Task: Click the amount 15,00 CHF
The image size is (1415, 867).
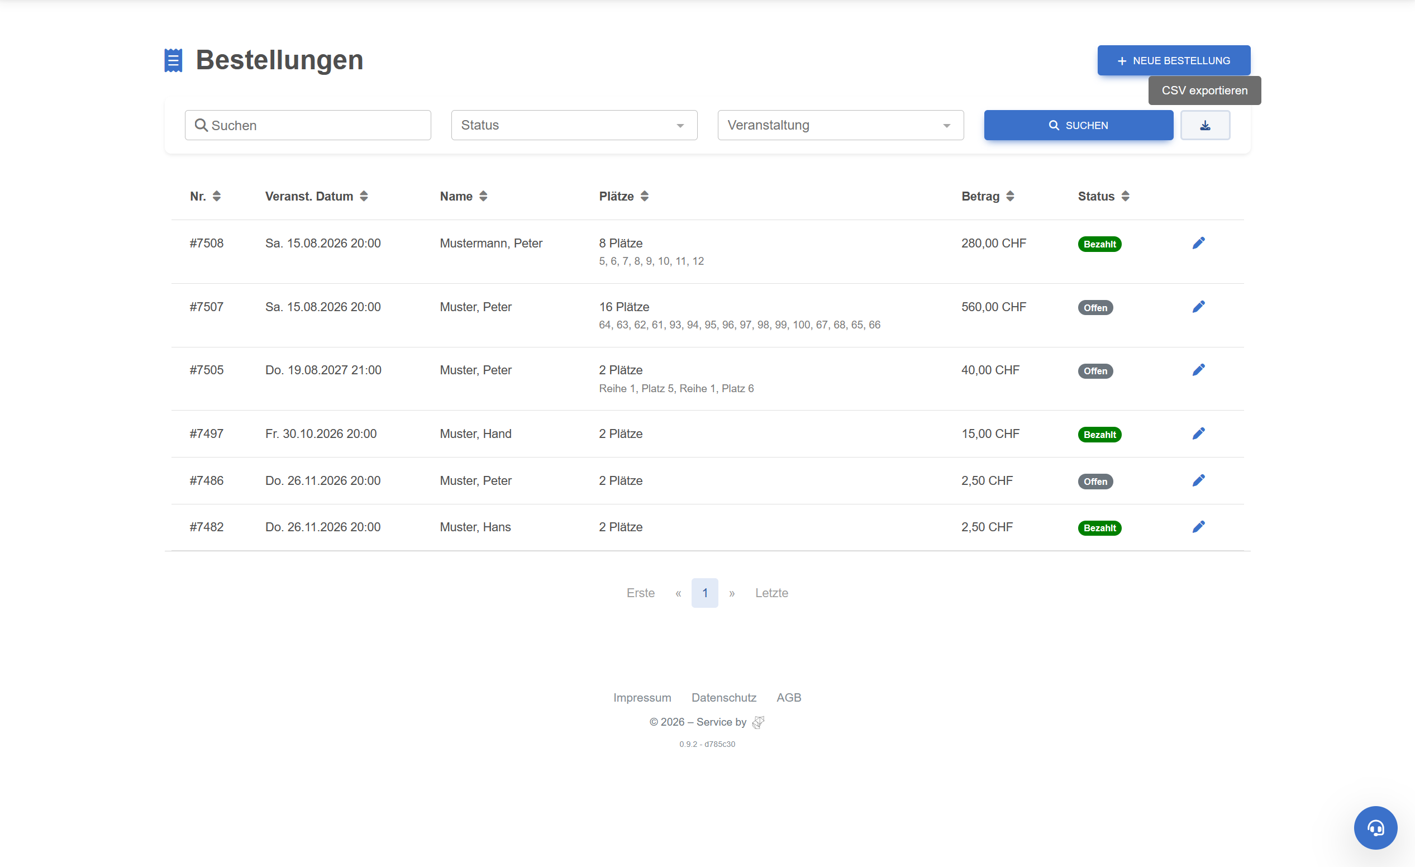Action: 990,434
